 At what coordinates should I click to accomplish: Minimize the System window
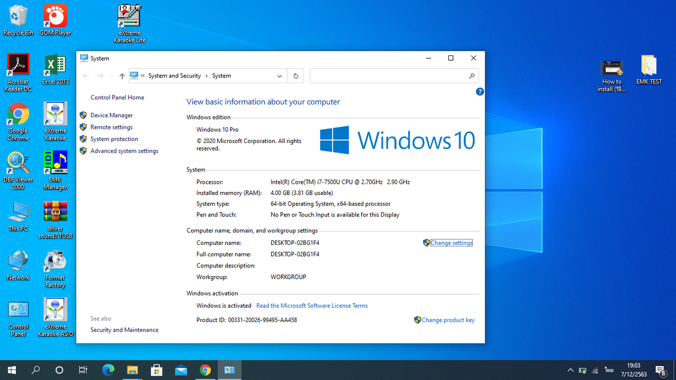coord(428,58)
